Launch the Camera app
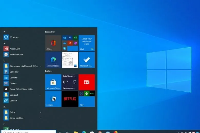The image size is (200, 133). point(13,83)
